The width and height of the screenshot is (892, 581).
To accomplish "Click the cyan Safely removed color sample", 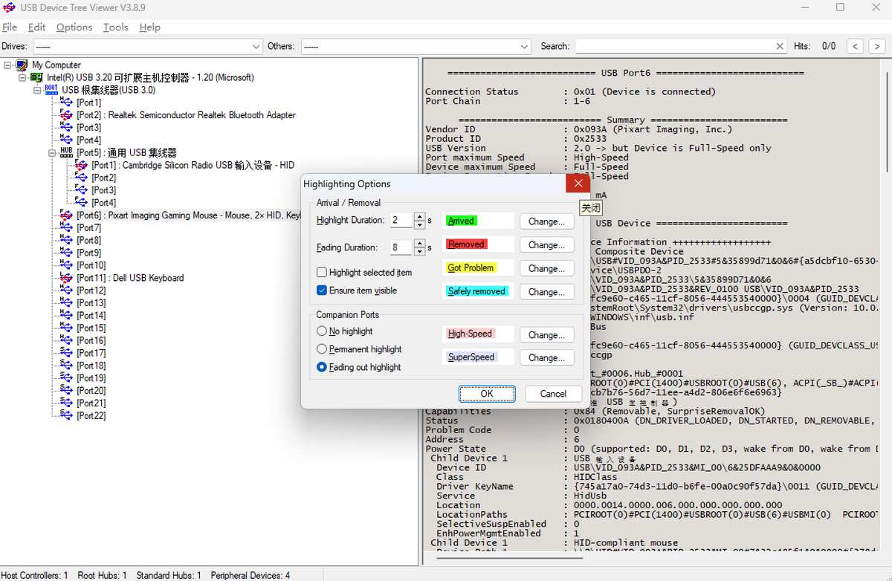I will coord(478,291).
